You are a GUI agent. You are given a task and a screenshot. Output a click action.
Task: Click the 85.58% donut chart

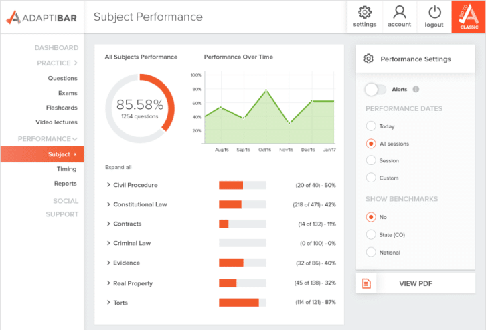140,108
